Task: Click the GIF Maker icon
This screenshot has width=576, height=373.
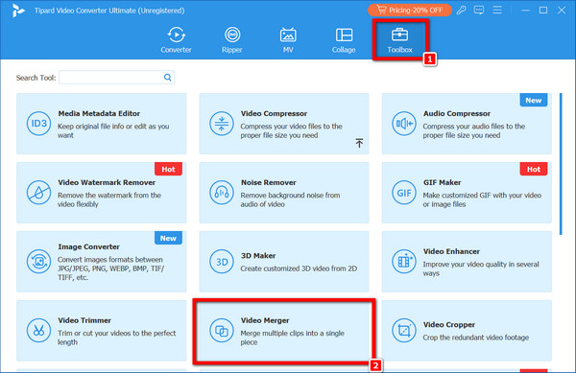Action: [x=404, y=193]
